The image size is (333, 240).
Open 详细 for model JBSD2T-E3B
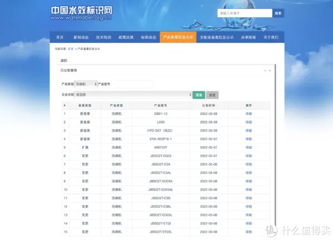click(249, 198)
